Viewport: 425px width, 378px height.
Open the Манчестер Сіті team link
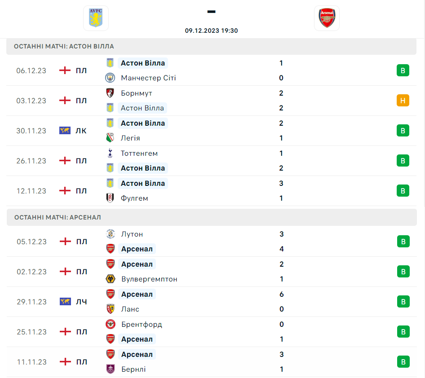pos(148,78)
